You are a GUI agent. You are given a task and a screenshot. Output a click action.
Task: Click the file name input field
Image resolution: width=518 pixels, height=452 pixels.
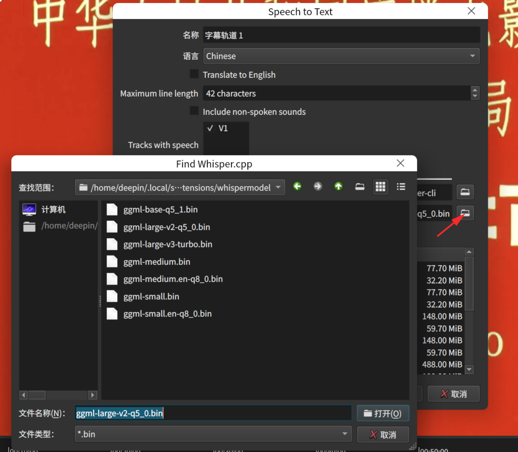pyautogui.click(x=213, y=413)
